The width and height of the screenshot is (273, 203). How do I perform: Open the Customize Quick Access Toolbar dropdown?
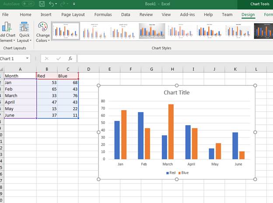pyautogui.click(x=74, y=4)
